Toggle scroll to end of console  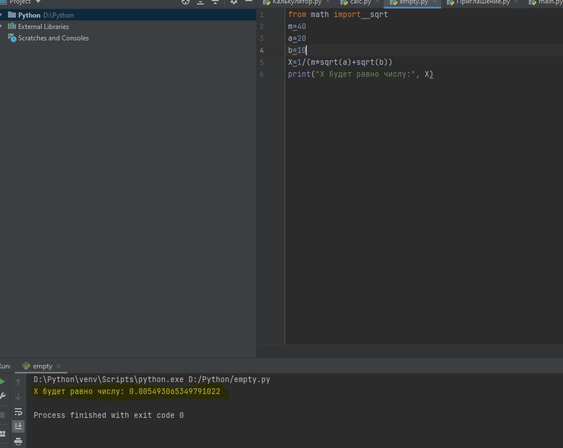click(x=18, y=426)
